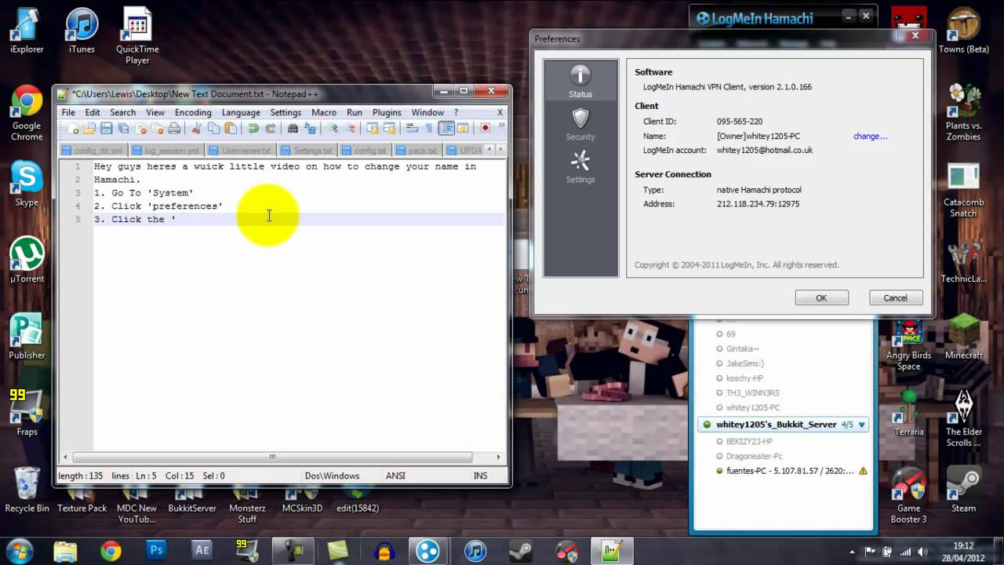Select the Minecraft desktop icon
The height and width of the screenshot is (565, 1004).
coord(963,336)
